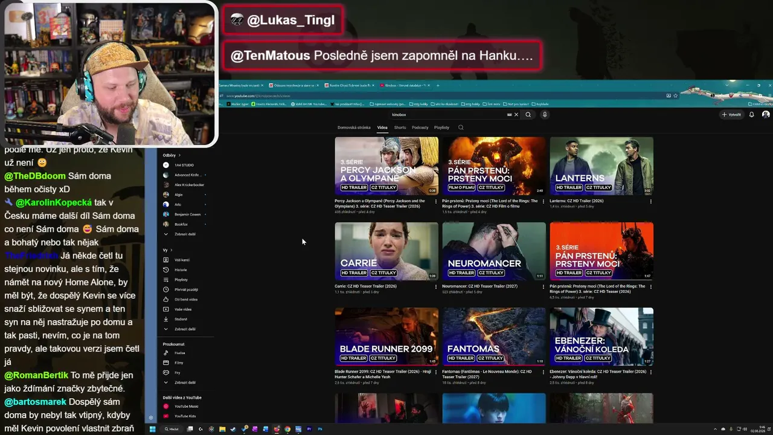Image resolution: width=773 pixels, height=435 pixels.
Task: Click the browser address bar URL
Action: 258,95
